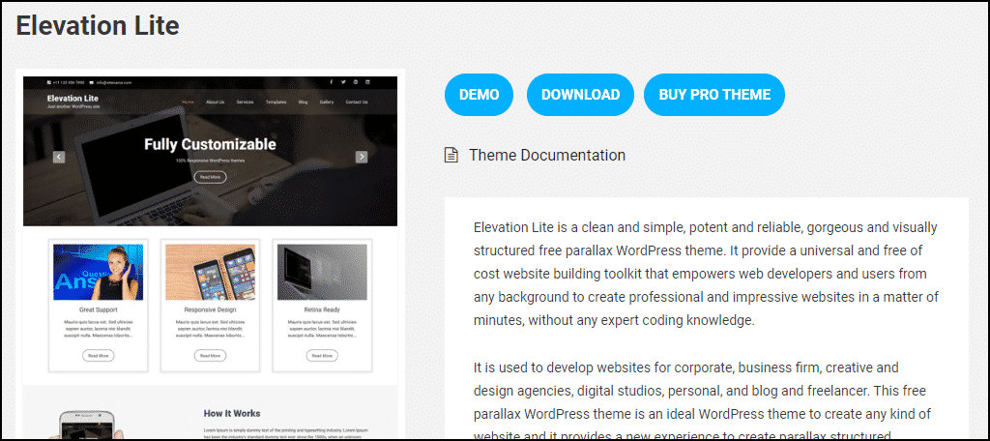The image size is (990, 441).
Task: Click the Responsive Design card image
Action: [x=210, y=272]
